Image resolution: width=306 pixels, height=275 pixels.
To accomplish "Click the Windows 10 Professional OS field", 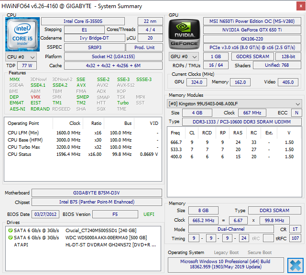I will pos(226,264).
